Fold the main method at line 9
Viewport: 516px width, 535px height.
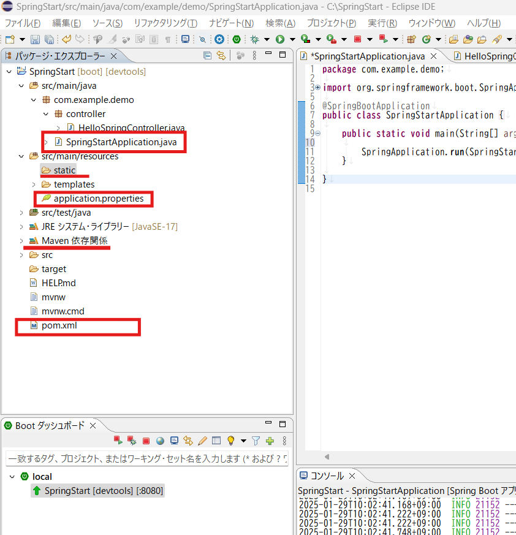click(x=317, y=134)
